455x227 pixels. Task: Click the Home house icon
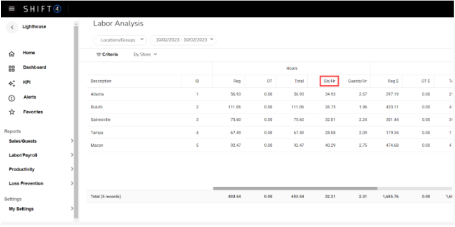click(x=11, y=54)
